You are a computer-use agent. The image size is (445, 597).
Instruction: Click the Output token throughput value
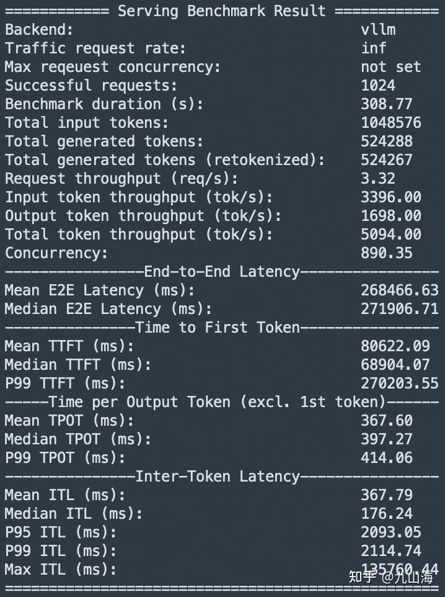pos(391,215)
